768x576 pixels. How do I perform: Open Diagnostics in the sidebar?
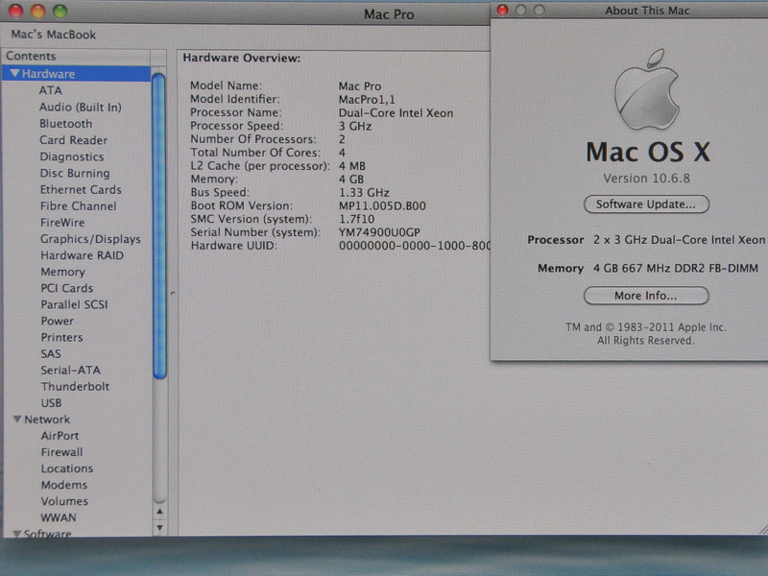point(72,156)
